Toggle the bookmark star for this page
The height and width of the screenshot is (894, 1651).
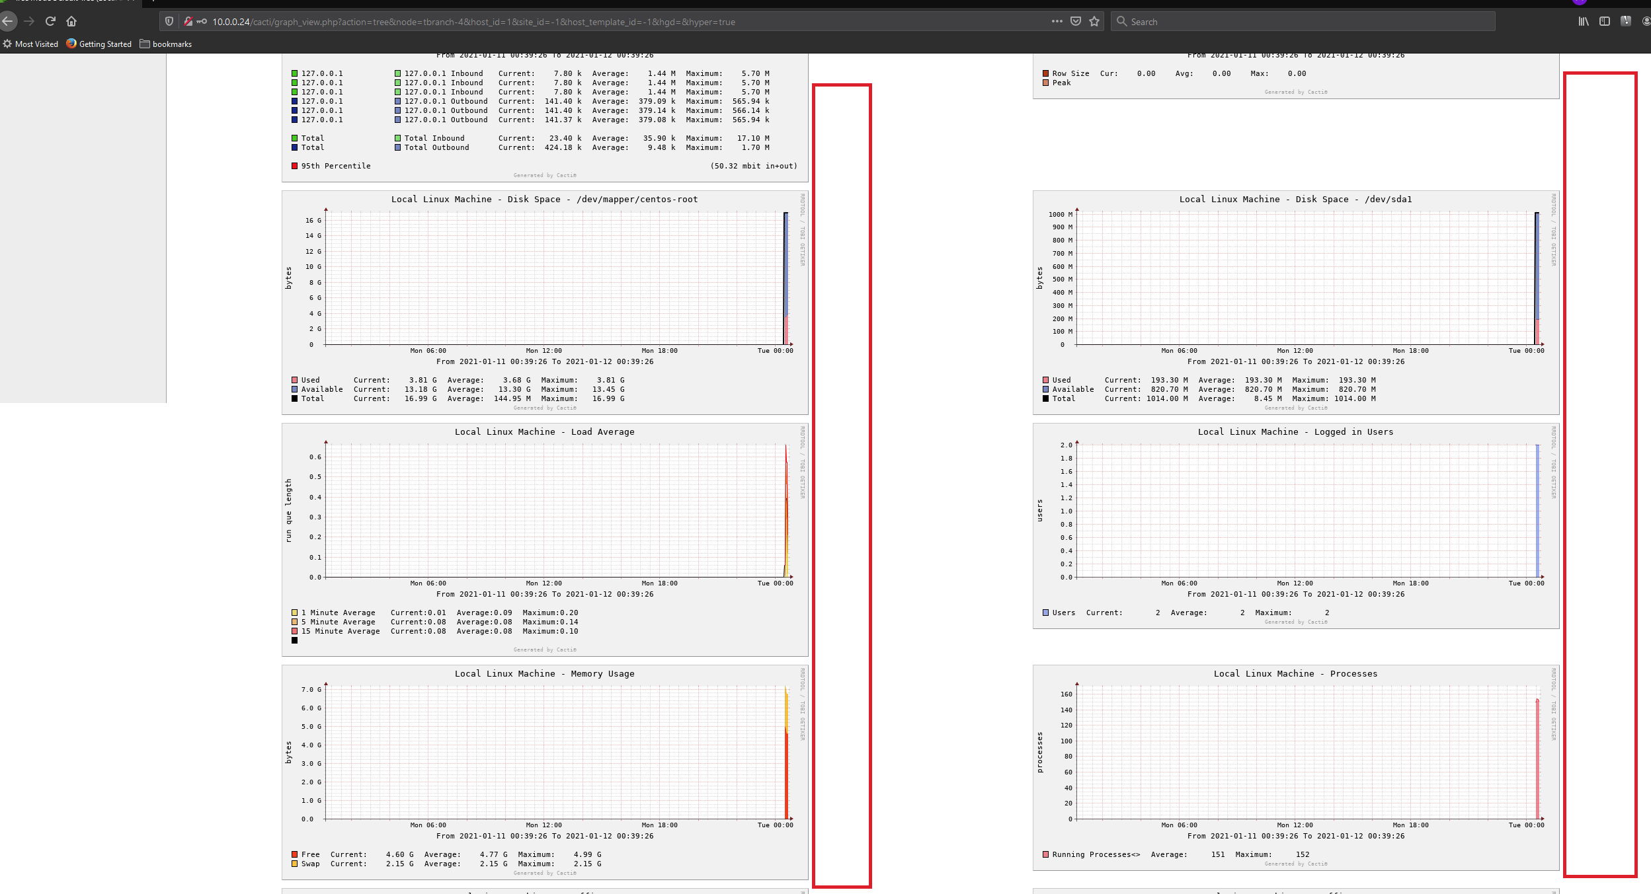point(1095,21)
